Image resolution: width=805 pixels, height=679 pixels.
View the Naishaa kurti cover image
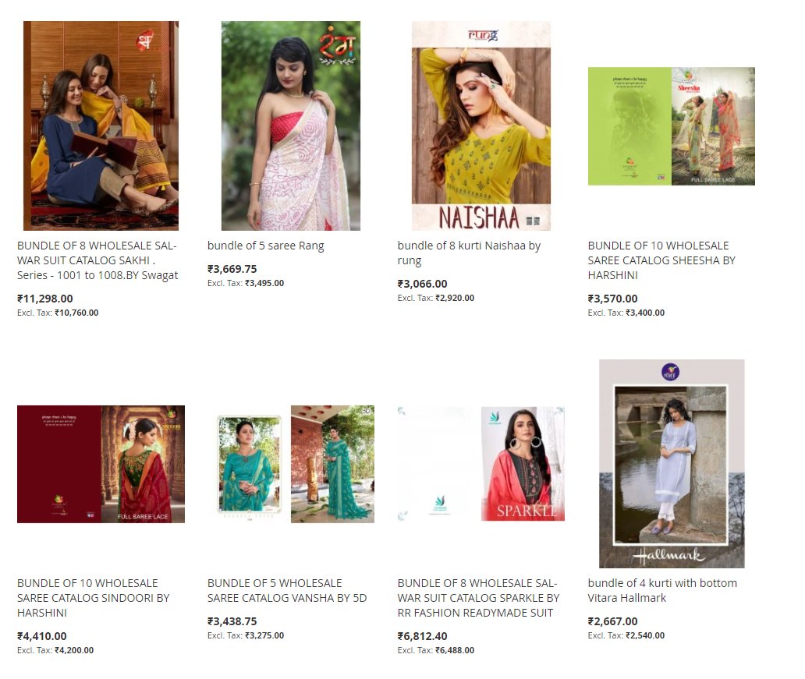pos(481,126)
